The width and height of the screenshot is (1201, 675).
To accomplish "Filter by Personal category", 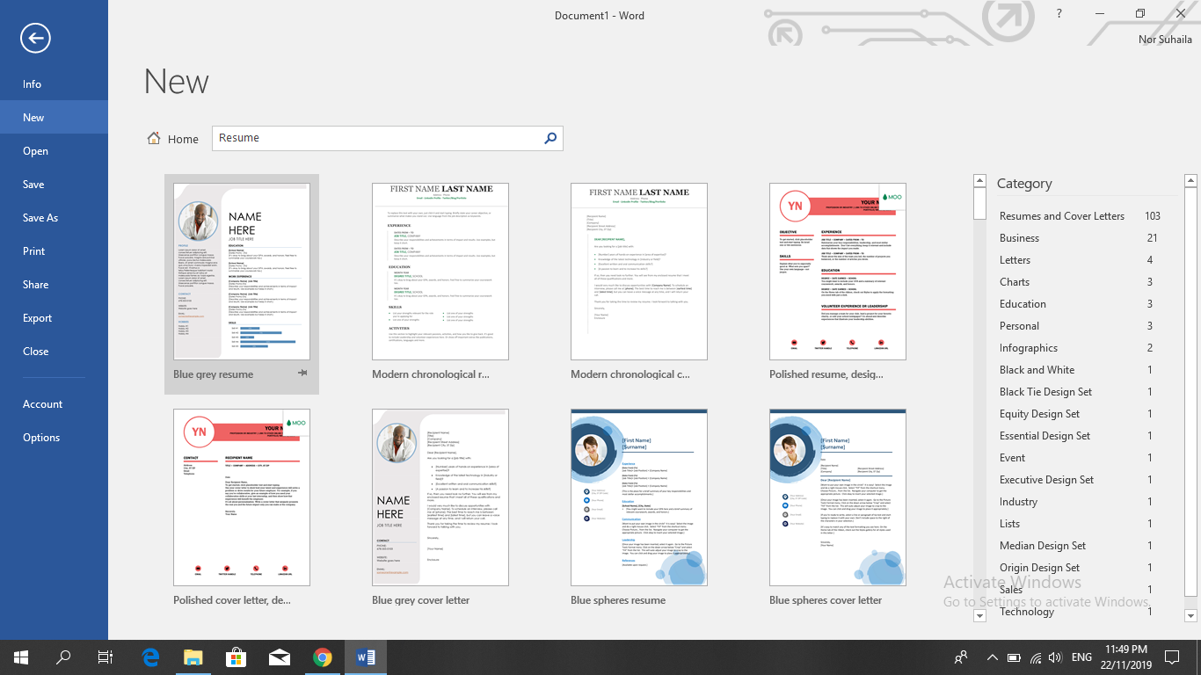I will pyautogui.click(x=1082, y=326).
